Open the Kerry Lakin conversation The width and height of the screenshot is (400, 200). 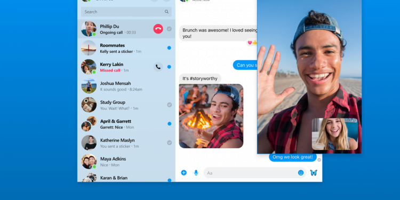point(126,67)
